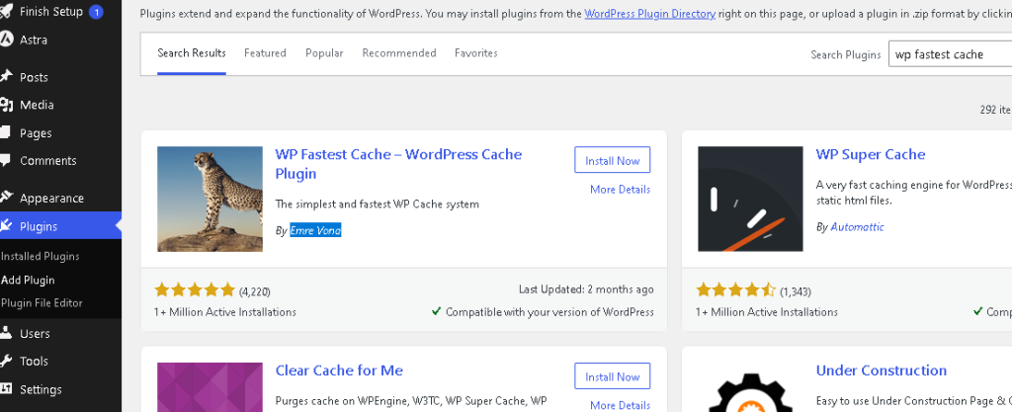Screen dimensions: 1012x412
Task: Click the Astra logo icon in sidebar
Action: point(6,40)
